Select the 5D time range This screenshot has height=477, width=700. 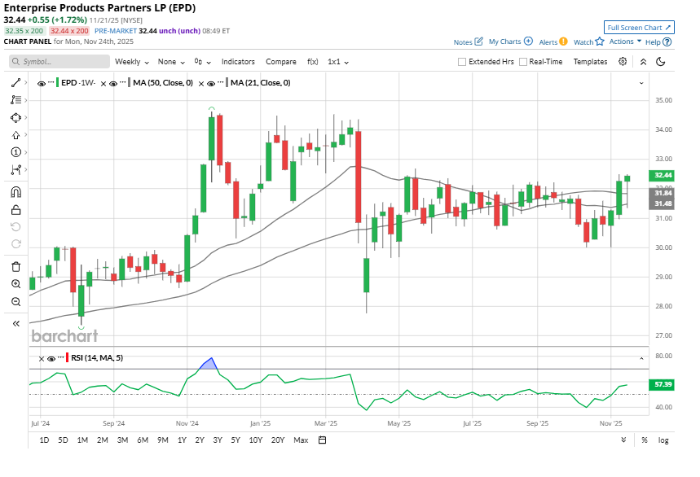click(x=63, y=440)
